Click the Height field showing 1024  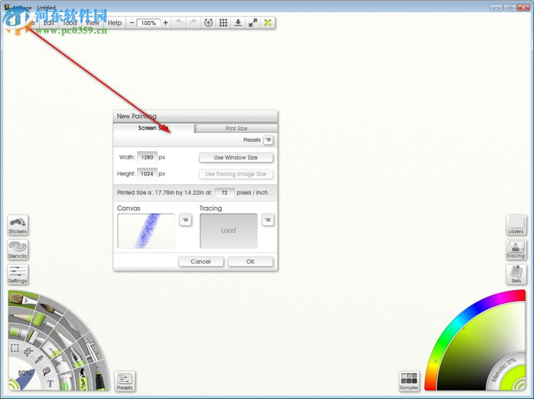coord(147,173)
